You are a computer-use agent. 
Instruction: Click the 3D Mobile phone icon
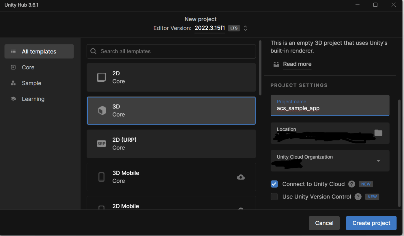tap(101, 177)
